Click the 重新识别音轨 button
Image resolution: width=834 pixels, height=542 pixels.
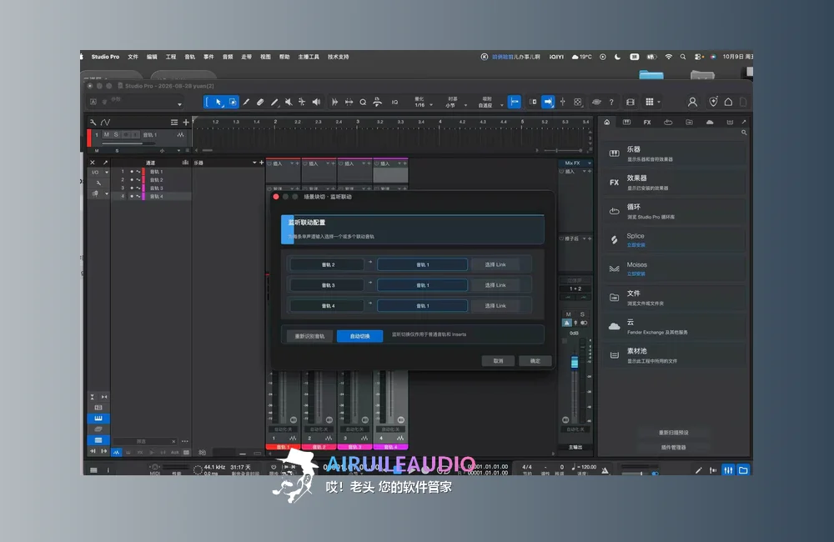(309, 336)
